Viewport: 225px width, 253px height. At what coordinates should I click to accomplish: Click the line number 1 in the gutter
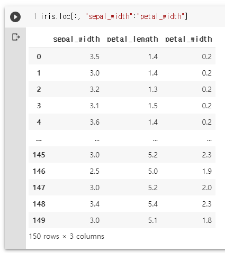click(35, 16)
